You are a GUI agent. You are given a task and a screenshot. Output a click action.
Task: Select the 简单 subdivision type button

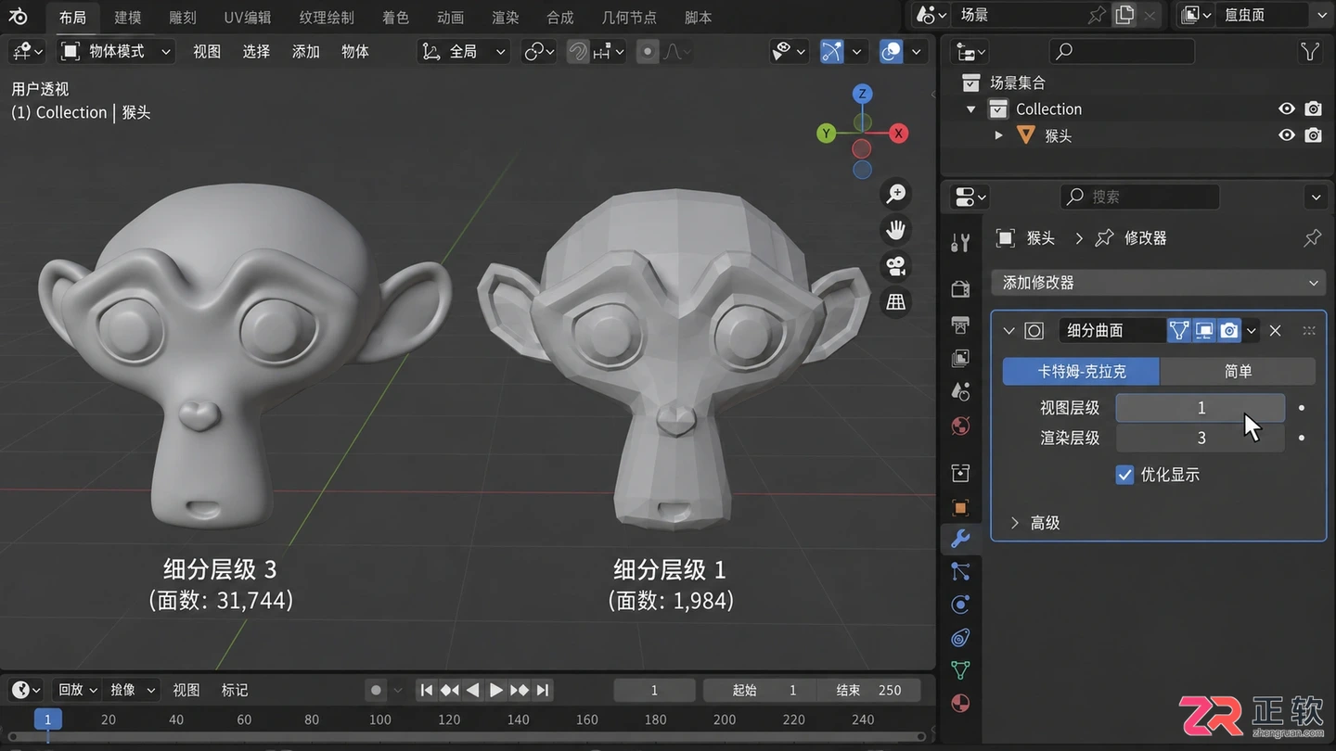click(1238, 372)
